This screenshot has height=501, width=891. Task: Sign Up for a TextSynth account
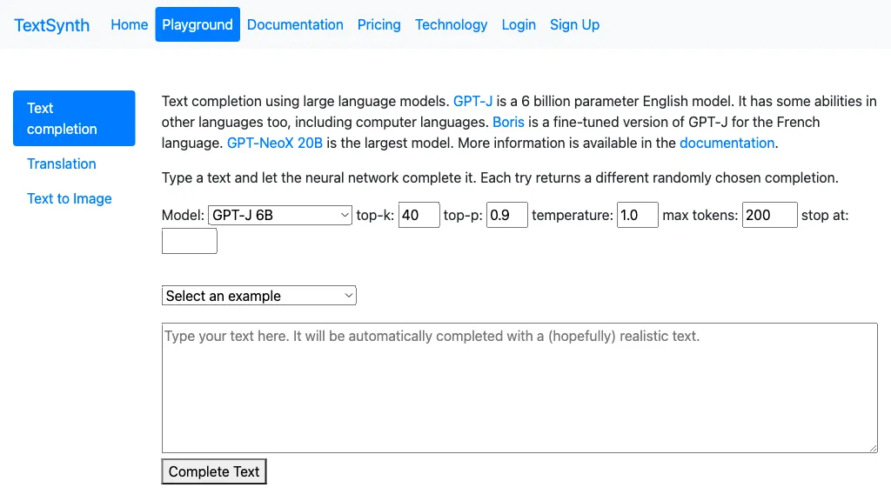574,24
